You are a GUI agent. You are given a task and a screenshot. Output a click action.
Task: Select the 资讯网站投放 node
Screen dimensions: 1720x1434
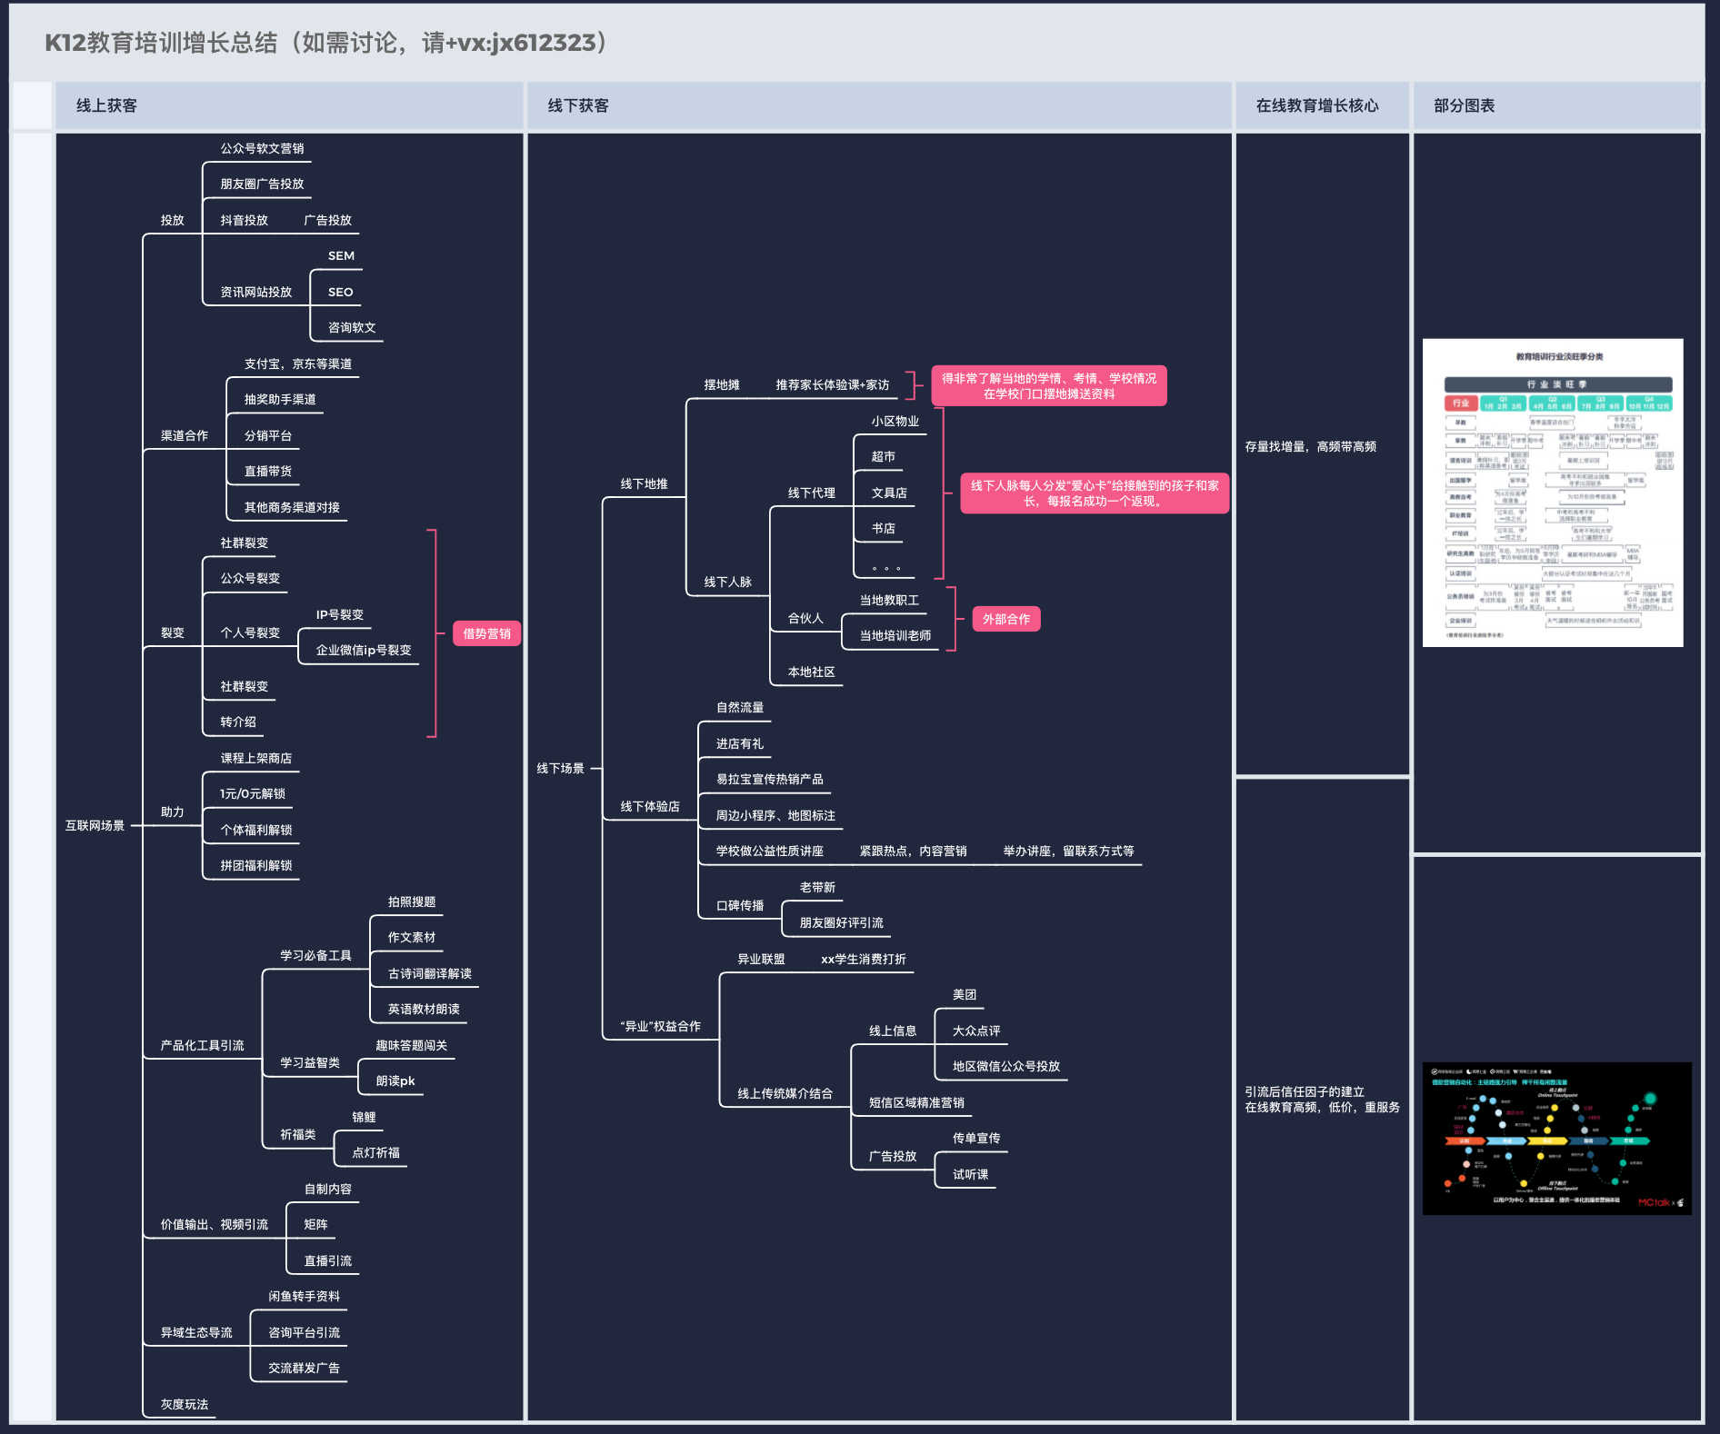pyautogui.click(x=255, y=292)
